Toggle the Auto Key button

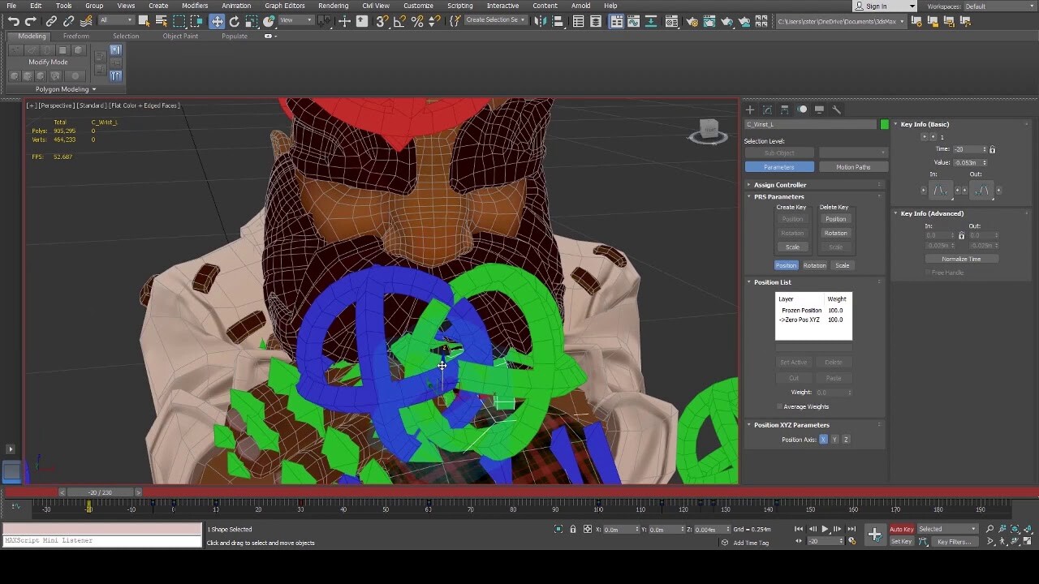click(901, 530)
